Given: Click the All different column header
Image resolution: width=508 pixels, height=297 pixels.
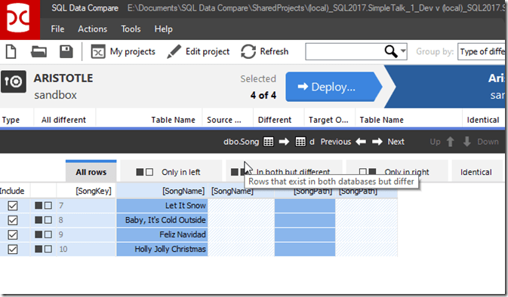Looking at the screenshot, I should point(64,120).
